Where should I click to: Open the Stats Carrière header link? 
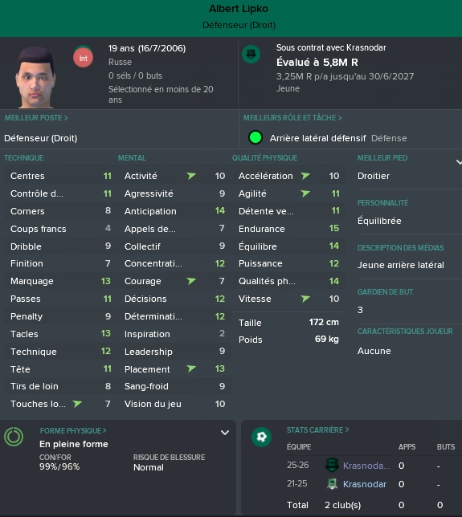(x=317, y=430)
